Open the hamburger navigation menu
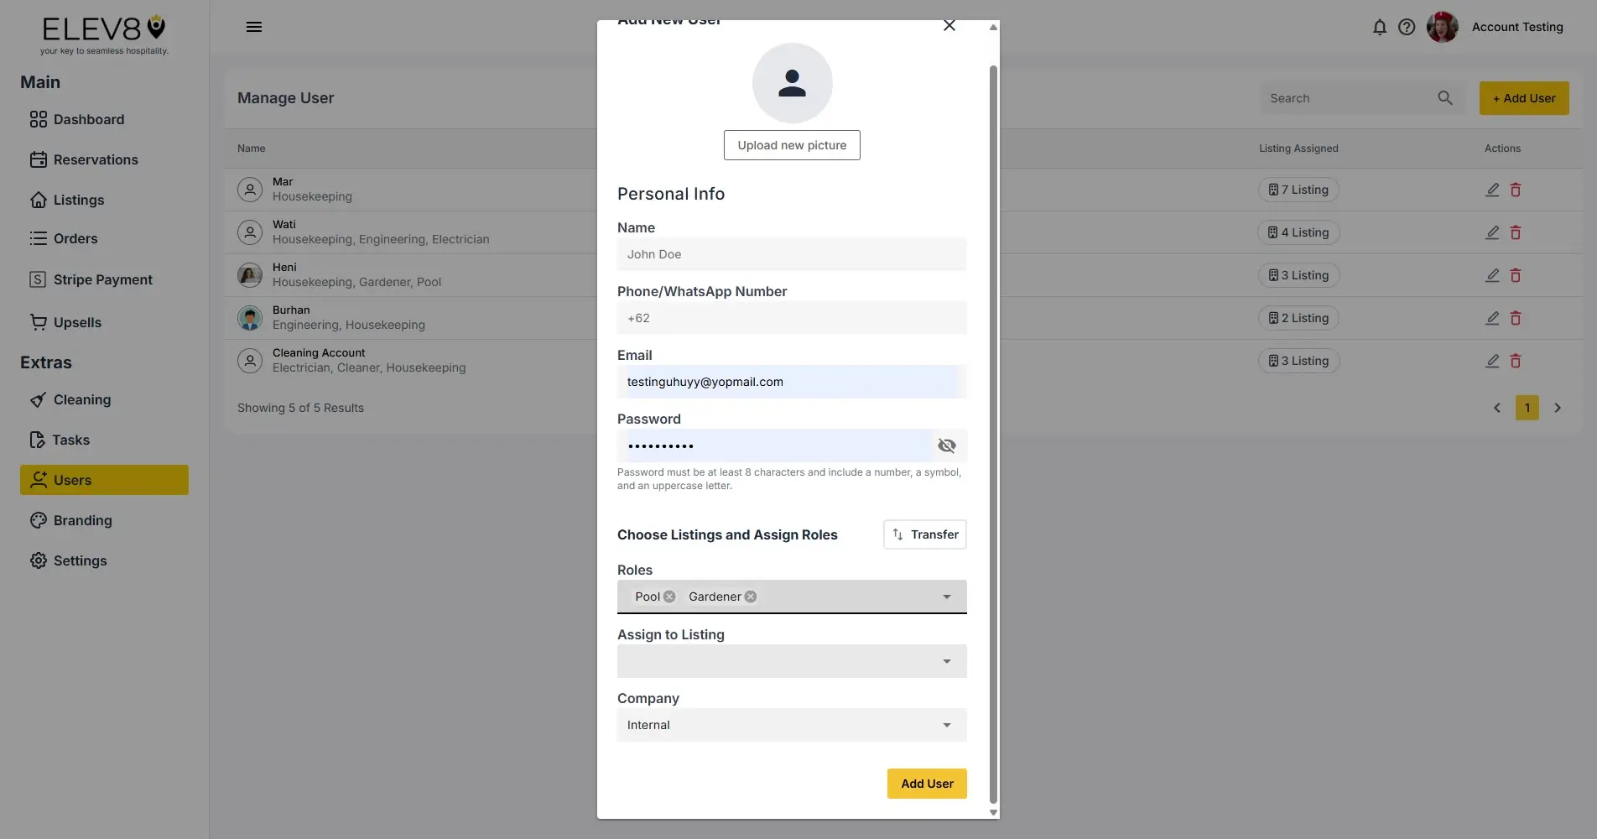The width and height of the screenshot is (1597, 839). pos(254,27)
